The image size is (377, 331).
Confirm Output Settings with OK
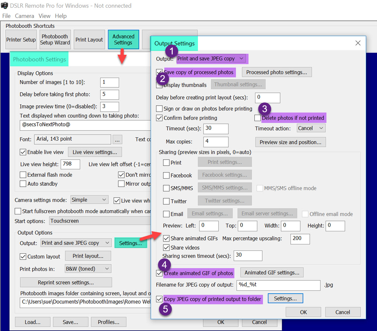tap(303, 312)
